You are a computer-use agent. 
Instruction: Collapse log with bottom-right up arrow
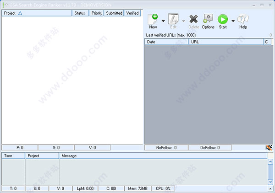(x=270, y=189)
